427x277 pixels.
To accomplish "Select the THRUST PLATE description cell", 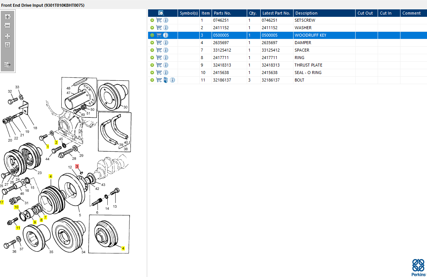I will [x=324, y=65].
